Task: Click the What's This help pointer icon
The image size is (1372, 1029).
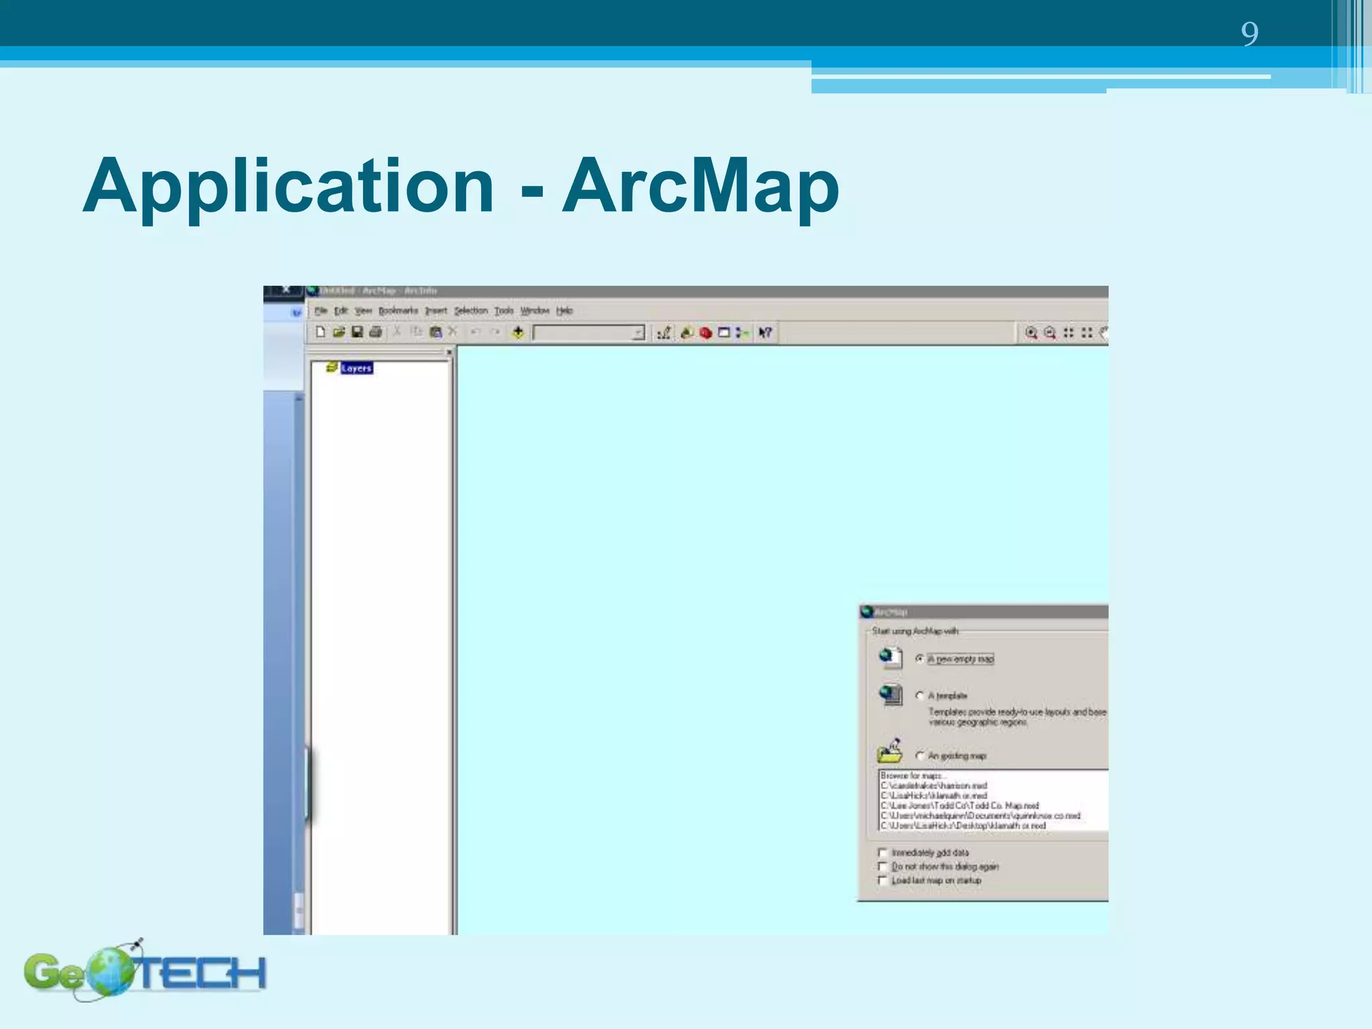Action: [765, 333]
